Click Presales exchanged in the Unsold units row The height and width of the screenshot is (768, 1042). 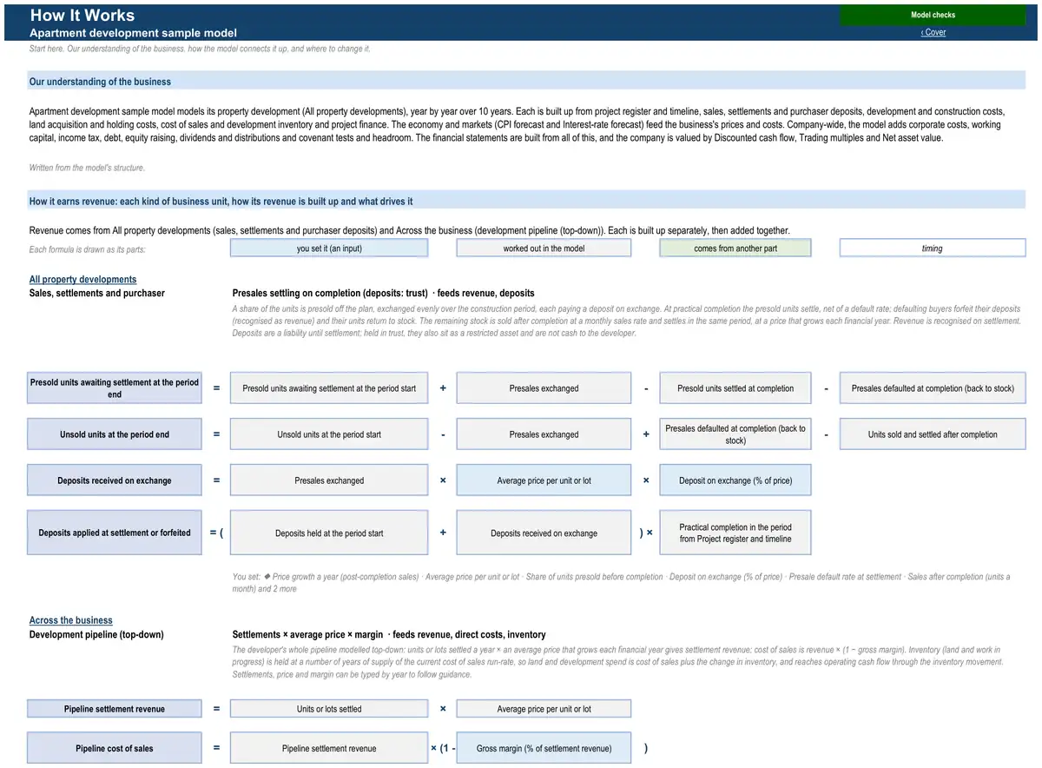544,434
